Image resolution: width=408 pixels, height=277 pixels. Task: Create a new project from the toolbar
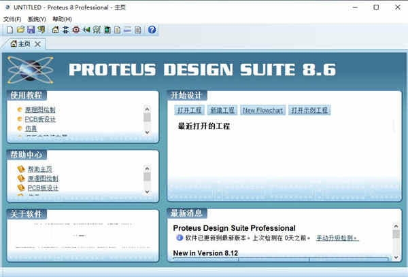tap(10, 30)
